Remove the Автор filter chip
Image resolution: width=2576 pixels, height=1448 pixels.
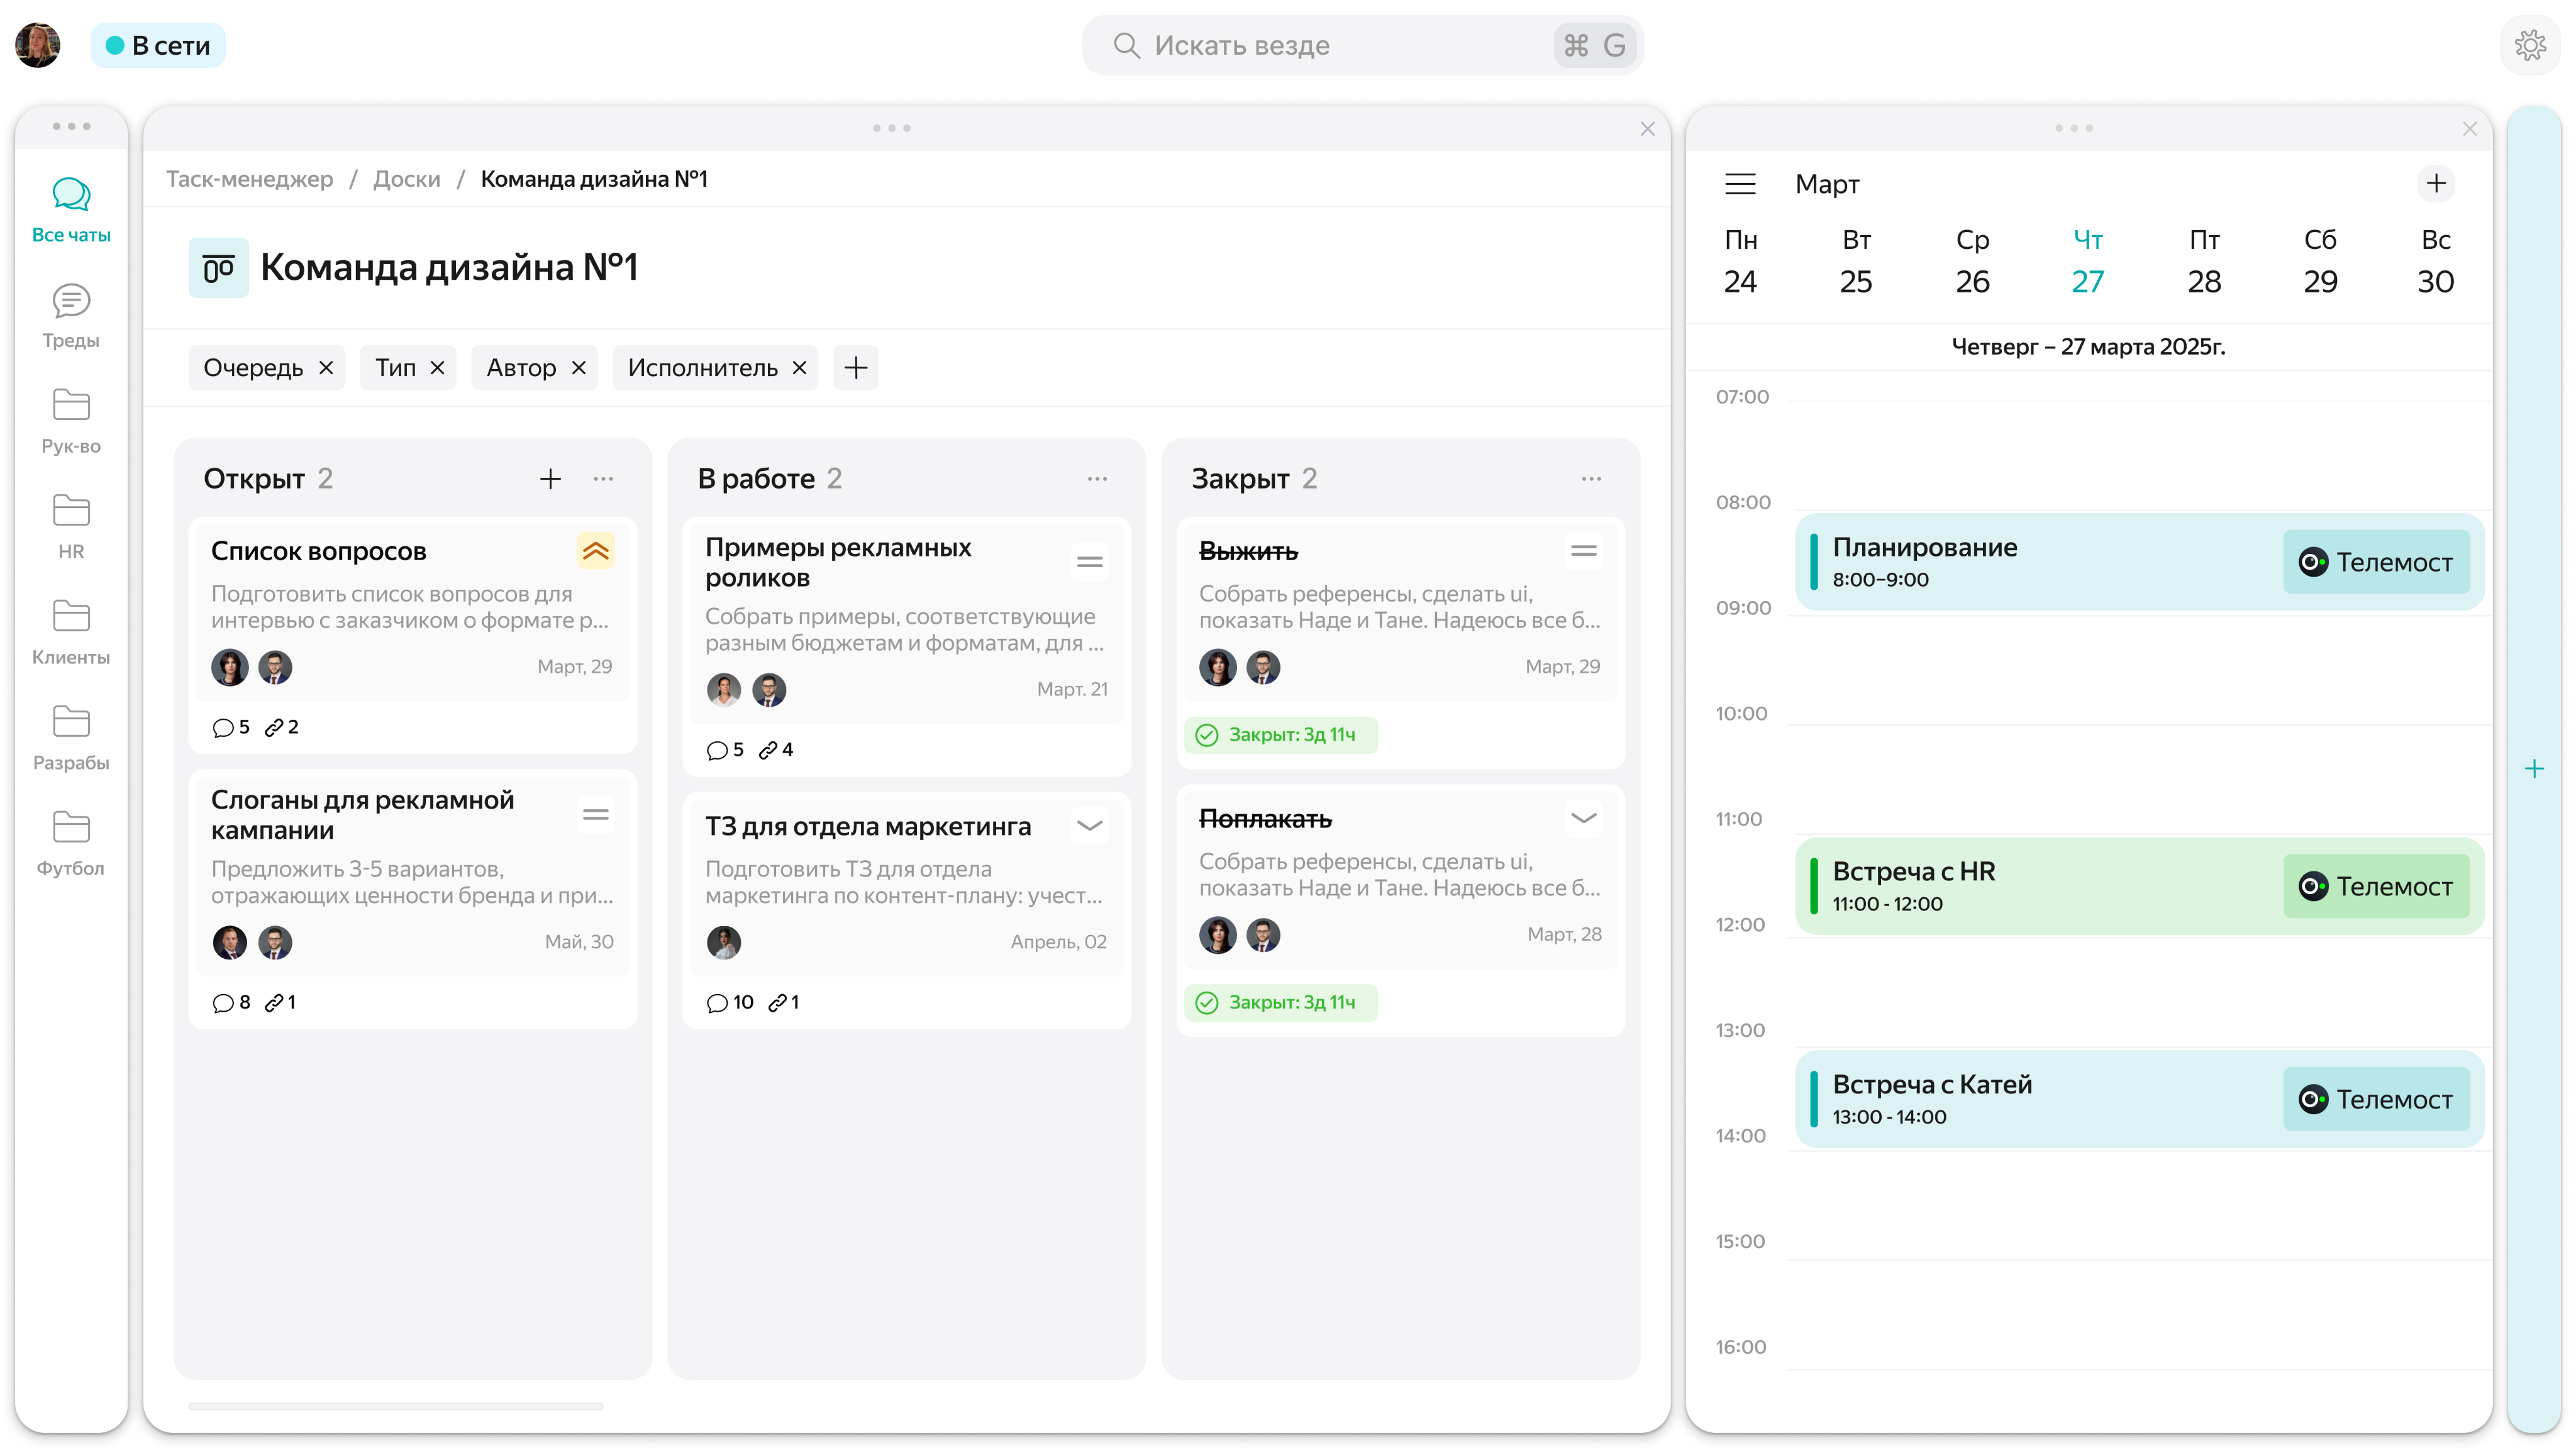coord(578,368)
